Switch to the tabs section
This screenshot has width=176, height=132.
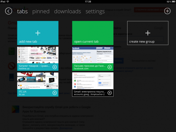[22, 11]
